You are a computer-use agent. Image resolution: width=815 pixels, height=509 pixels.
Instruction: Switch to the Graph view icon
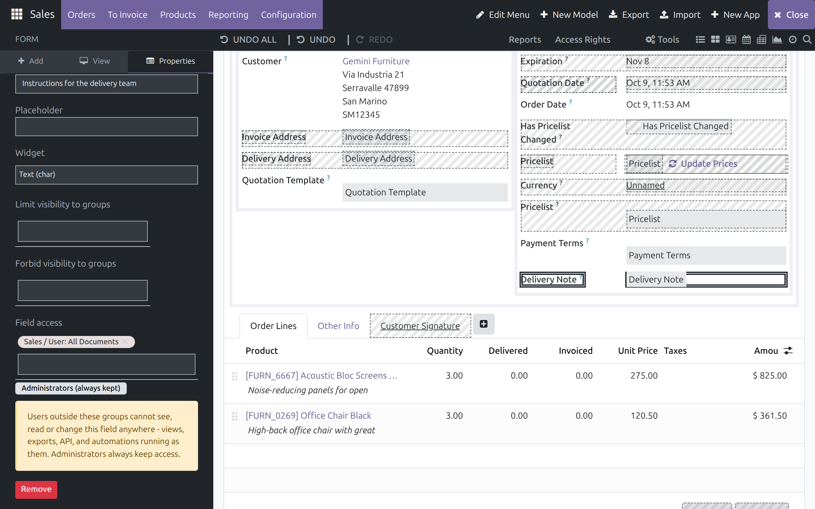click(777, 39)
